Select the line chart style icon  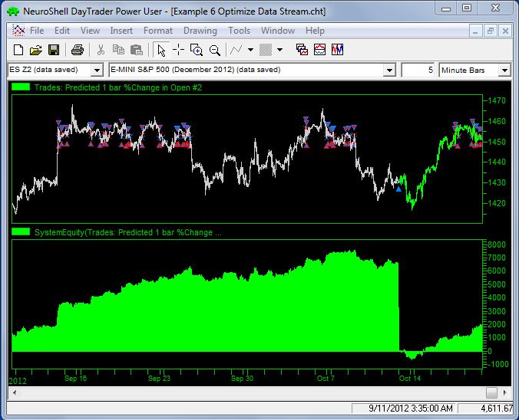[x=236, y=50]
